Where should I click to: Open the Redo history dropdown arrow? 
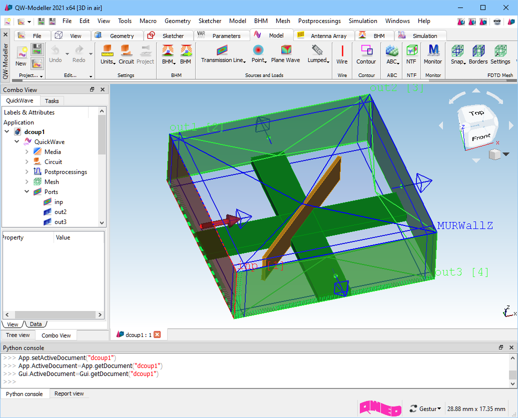pyautogui.click(x=91, y=54)
